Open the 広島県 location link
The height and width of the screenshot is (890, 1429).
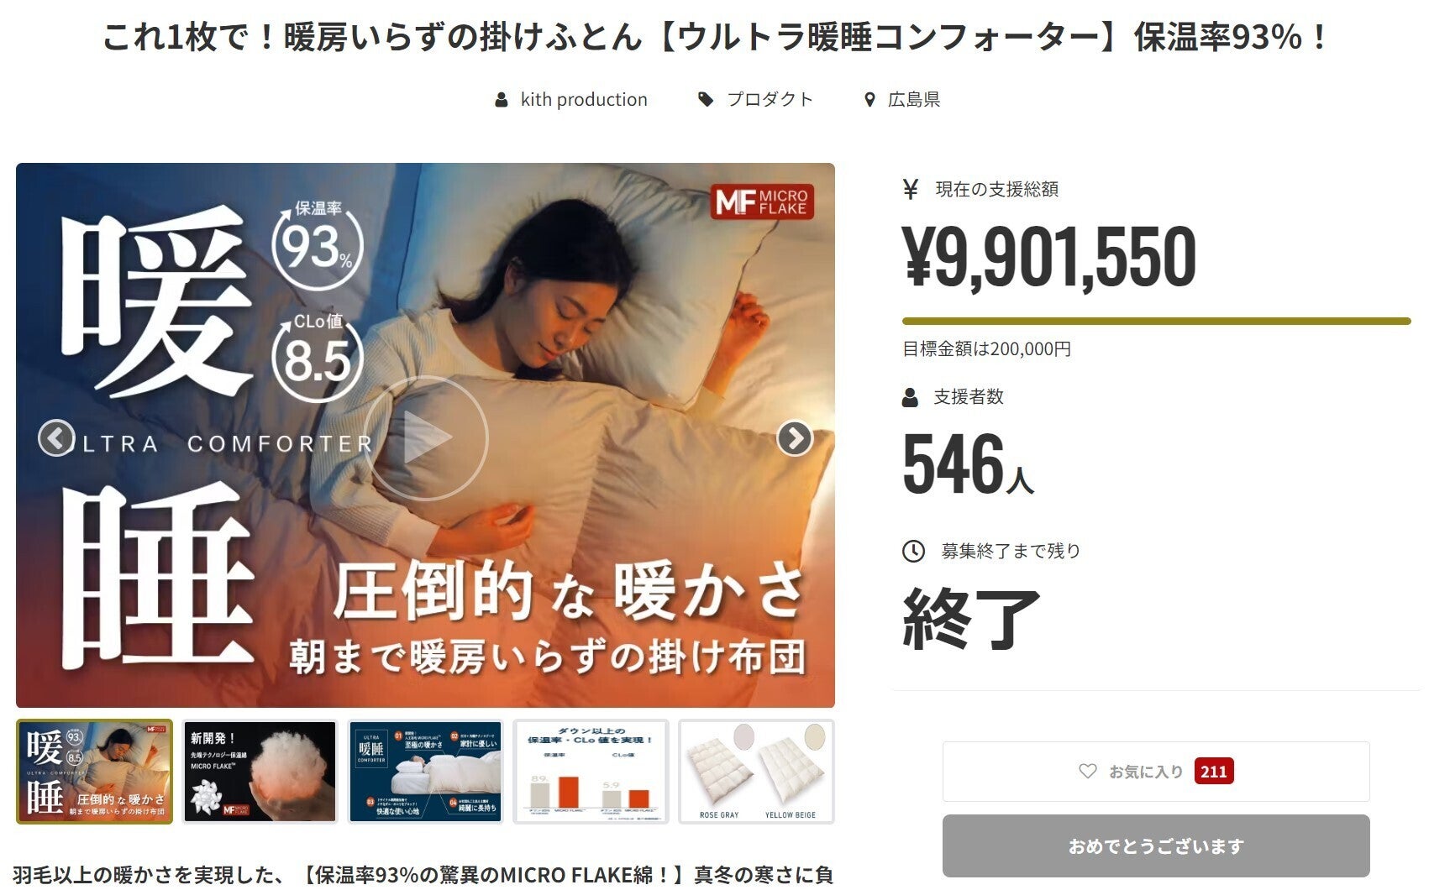tap(913, 100)
